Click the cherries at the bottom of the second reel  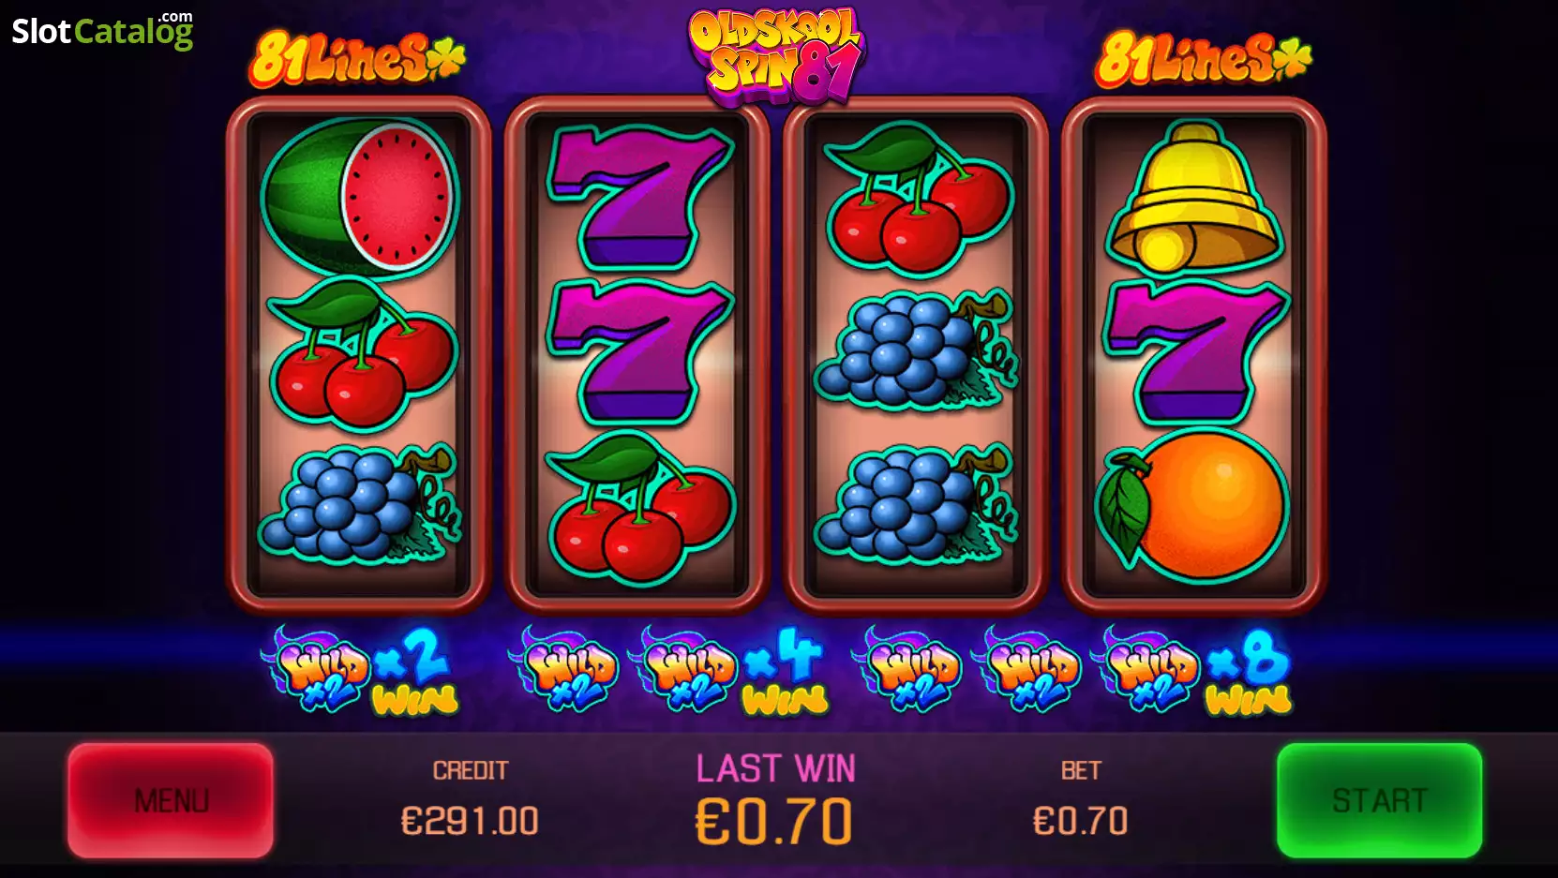[x=640, y=506]
